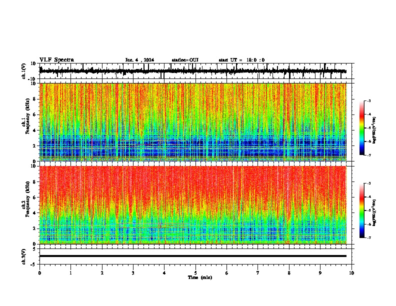Click the time axis tick labeled 9
The width and height of the screenshot is (396, 306).
(x=320, y=273)
